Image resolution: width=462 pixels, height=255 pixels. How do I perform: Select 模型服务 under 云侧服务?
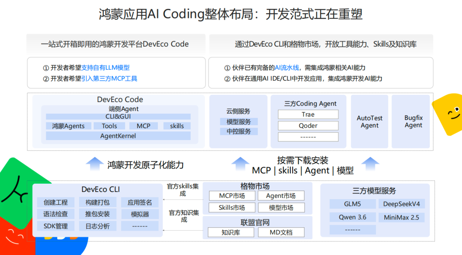[239, 122]
